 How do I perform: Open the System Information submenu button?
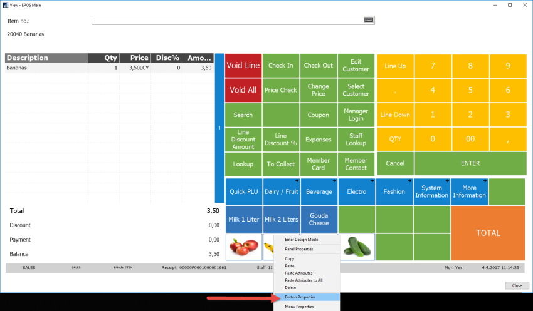431,191
